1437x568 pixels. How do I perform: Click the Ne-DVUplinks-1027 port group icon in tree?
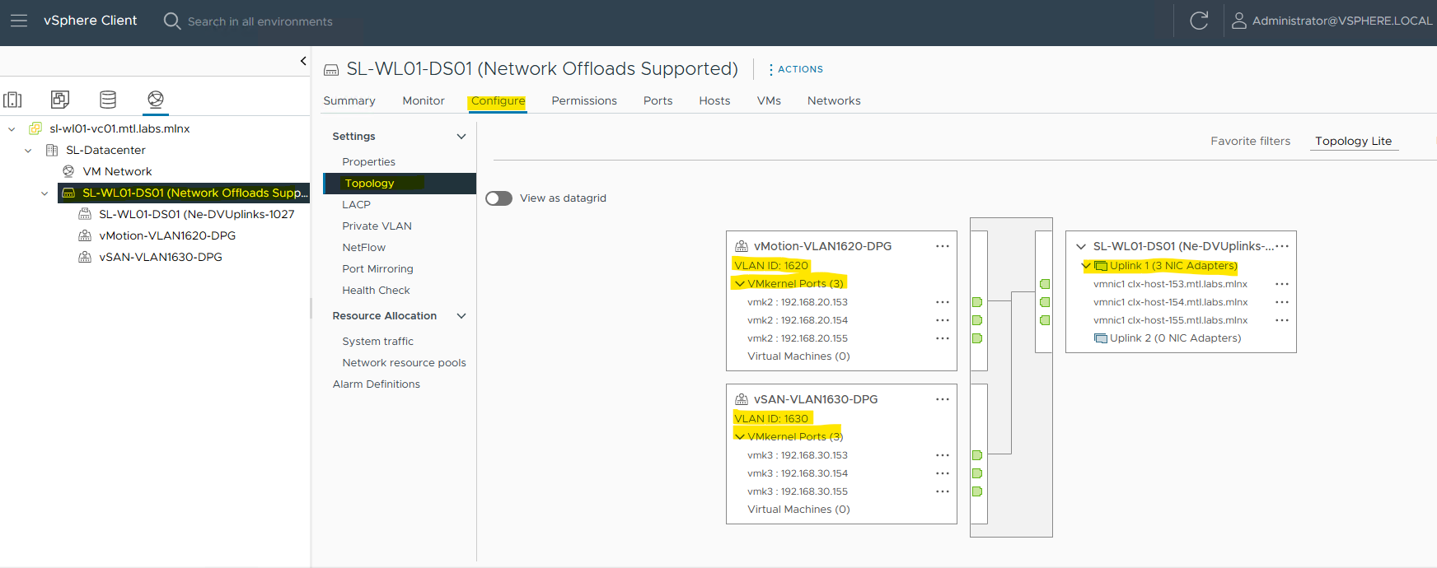[x=85, y=214]
